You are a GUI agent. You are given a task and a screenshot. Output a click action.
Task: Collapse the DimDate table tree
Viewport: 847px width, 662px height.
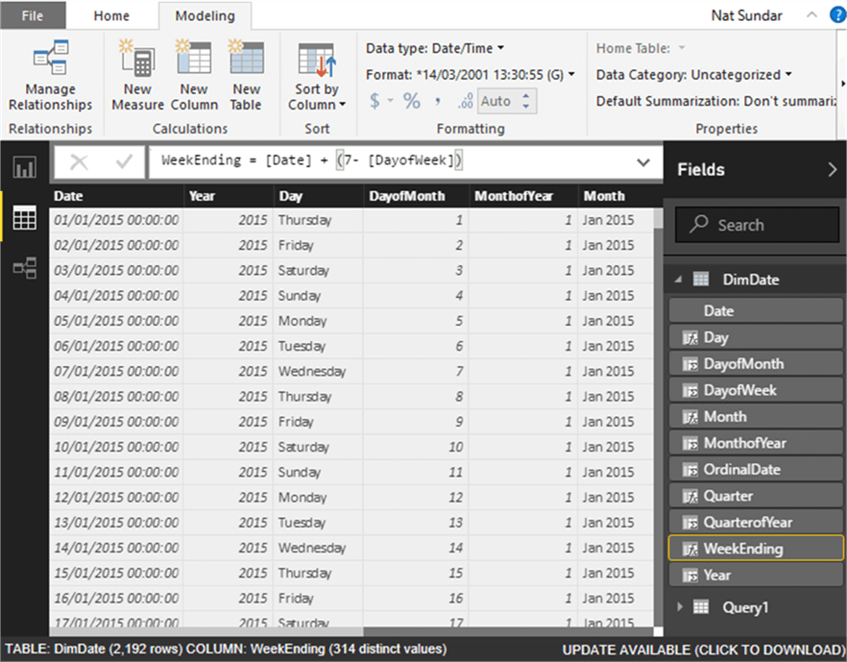click(678, 280)
